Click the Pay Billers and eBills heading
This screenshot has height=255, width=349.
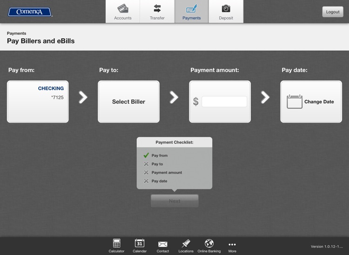pyautogui.click(x=41, y=41)
